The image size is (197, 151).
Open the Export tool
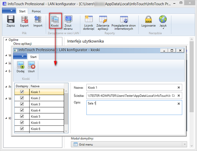(x=24, y=21)
